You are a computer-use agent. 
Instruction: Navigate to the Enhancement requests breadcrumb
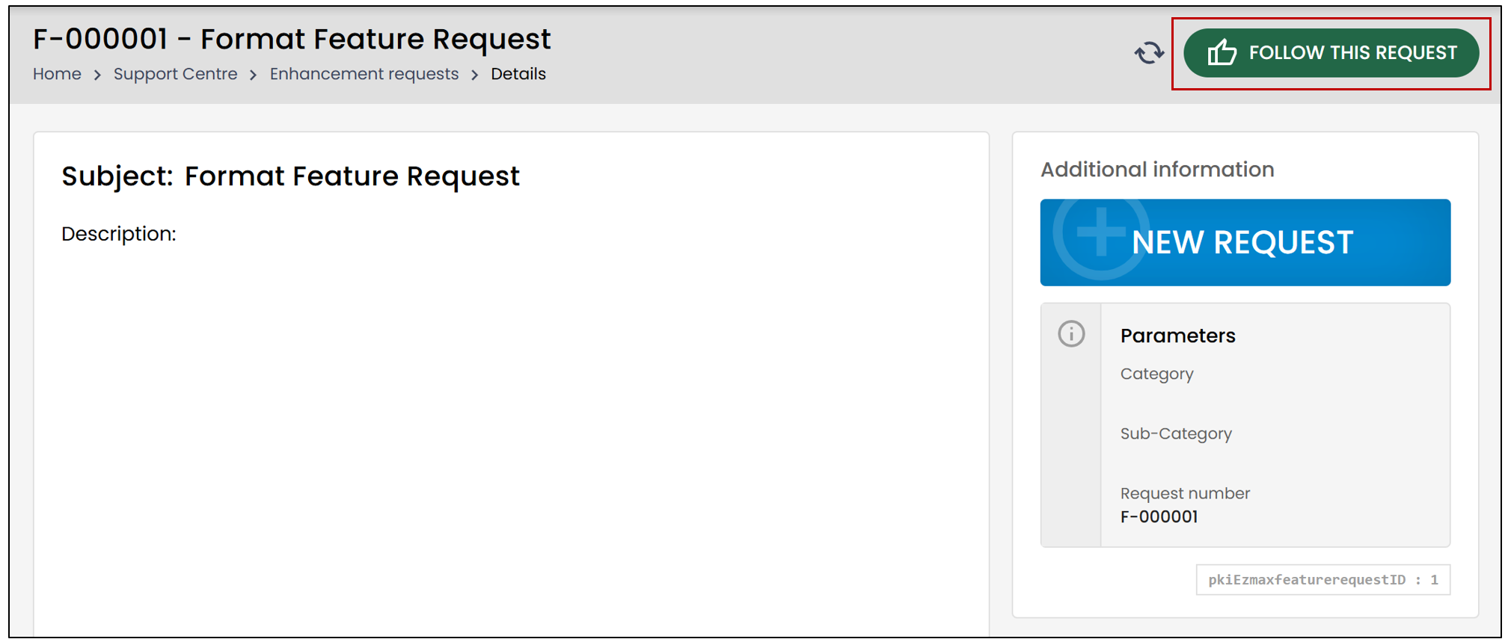364,74
